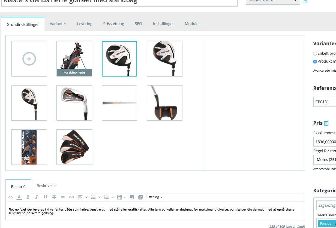This screenshot has width=336, height=228.
Task: Switch to the Varianter tab
Action: coord(58,24)
